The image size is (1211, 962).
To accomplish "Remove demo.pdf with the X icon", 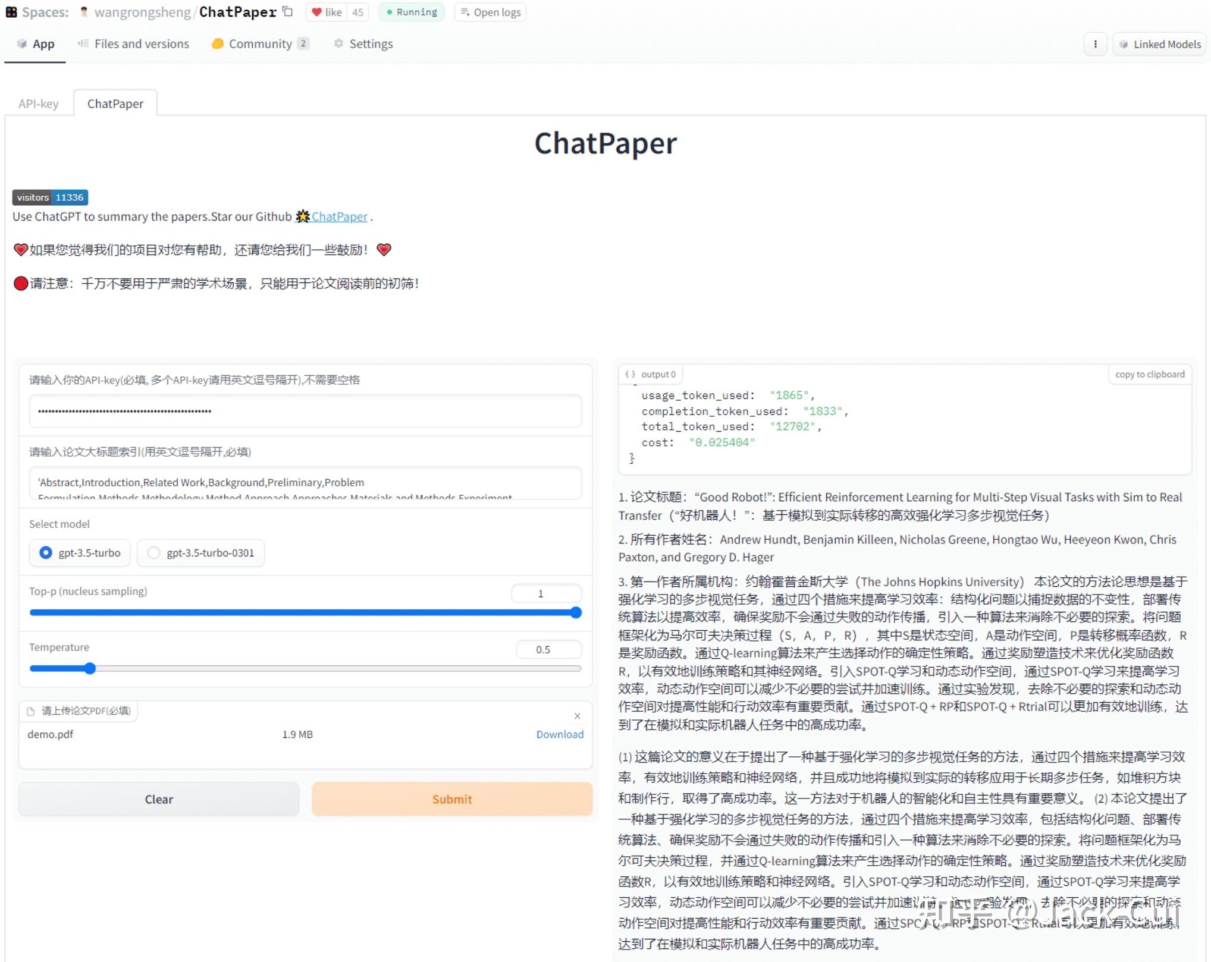I will coord(577,716).
